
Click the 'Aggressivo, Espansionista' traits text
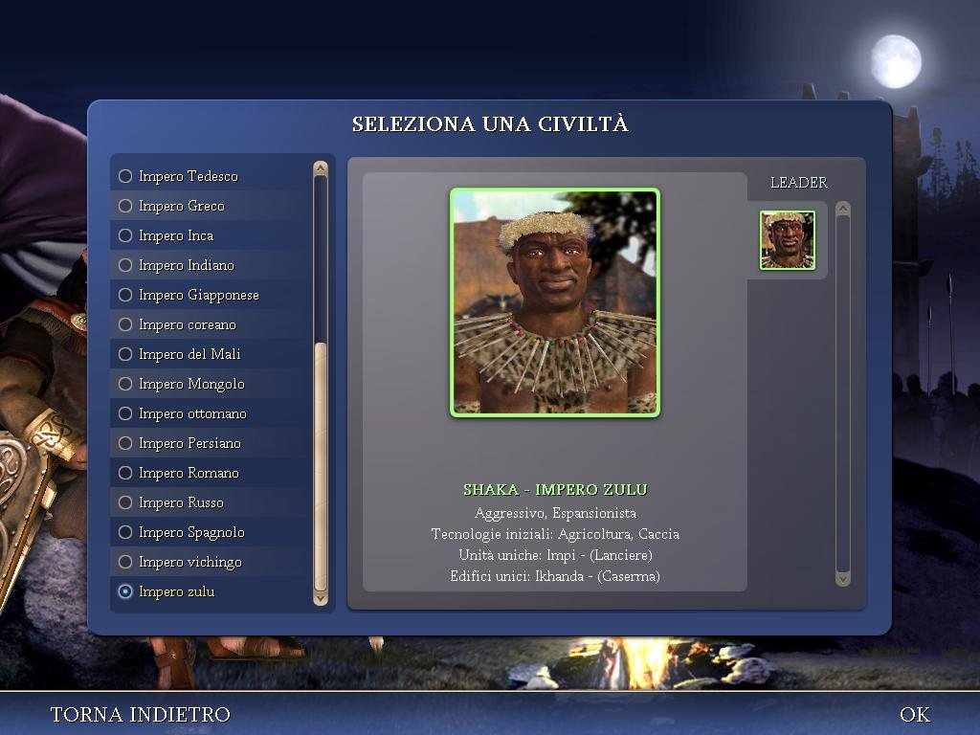point(555,513)
